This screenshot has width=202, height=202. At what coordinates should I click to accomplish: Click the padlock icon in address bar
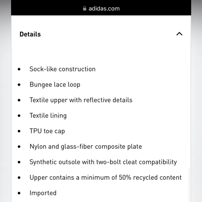point(85,8)
